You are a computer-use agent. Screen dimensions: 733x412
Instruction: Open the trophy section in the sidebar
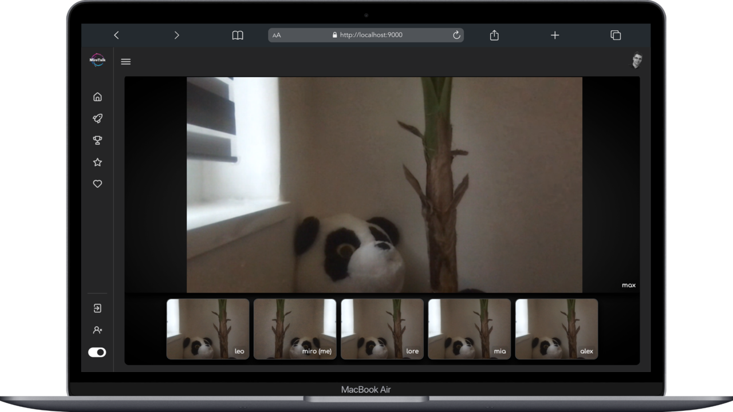click(97, 140)
